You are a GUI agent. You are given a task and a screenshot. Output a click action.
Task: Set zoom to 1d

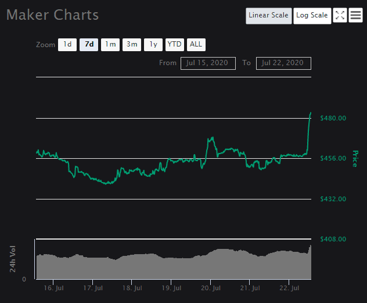coord(67,44)
